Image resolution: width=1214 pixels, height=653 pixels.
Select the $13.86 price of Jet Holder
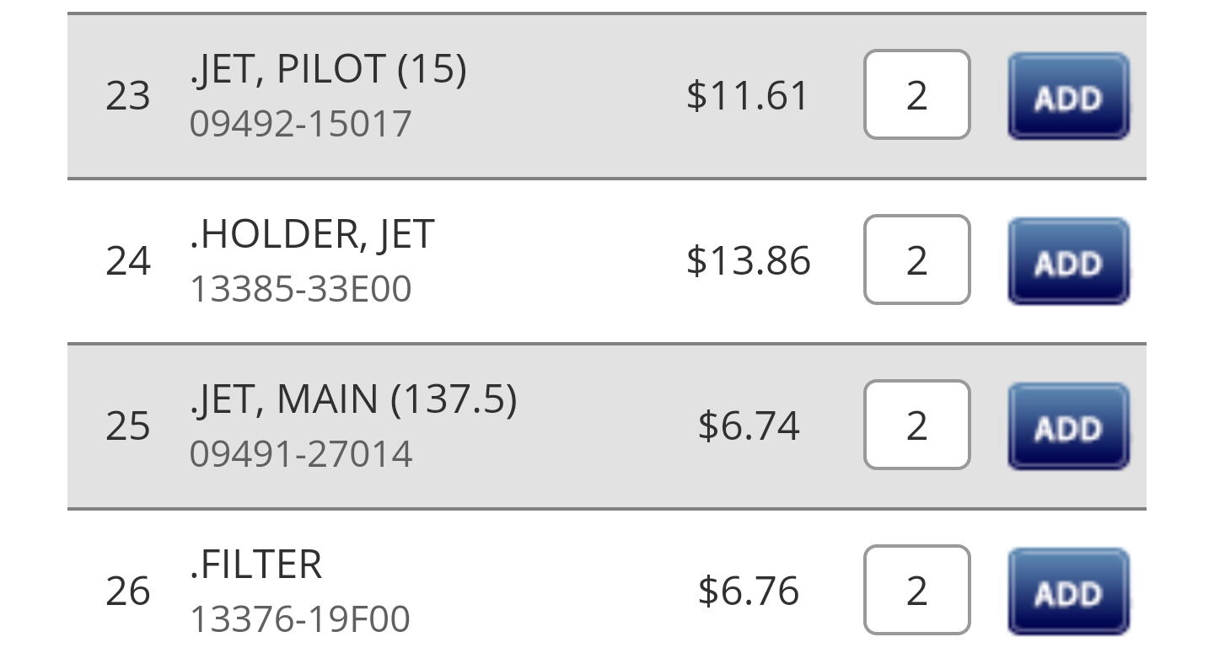pos(748,260)
